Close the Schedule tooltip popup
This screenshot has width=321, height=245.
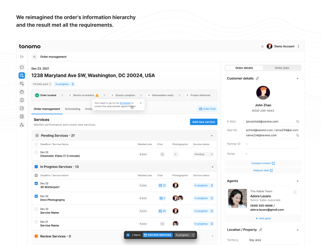(141, 102)
